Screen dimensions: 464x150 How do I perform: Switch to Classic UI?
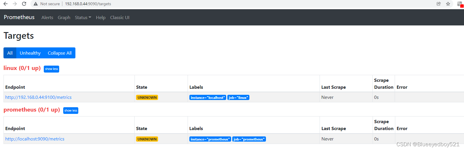pos(120,18)
